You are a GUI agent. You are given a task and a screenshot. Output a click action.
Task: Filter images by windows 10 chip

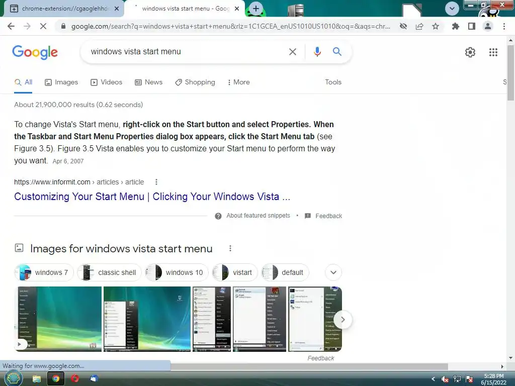tap(177, 272)
